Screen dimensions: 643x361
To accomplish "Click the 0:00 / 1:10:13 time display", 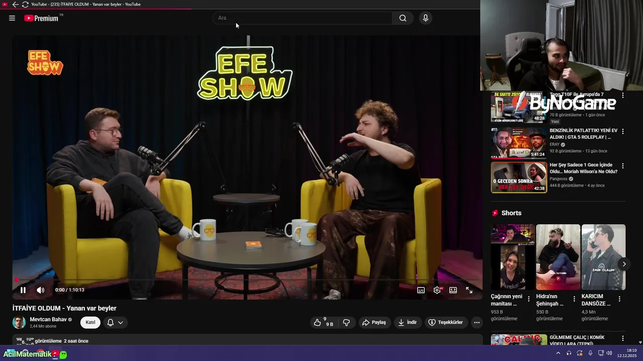I will point(70,290).
